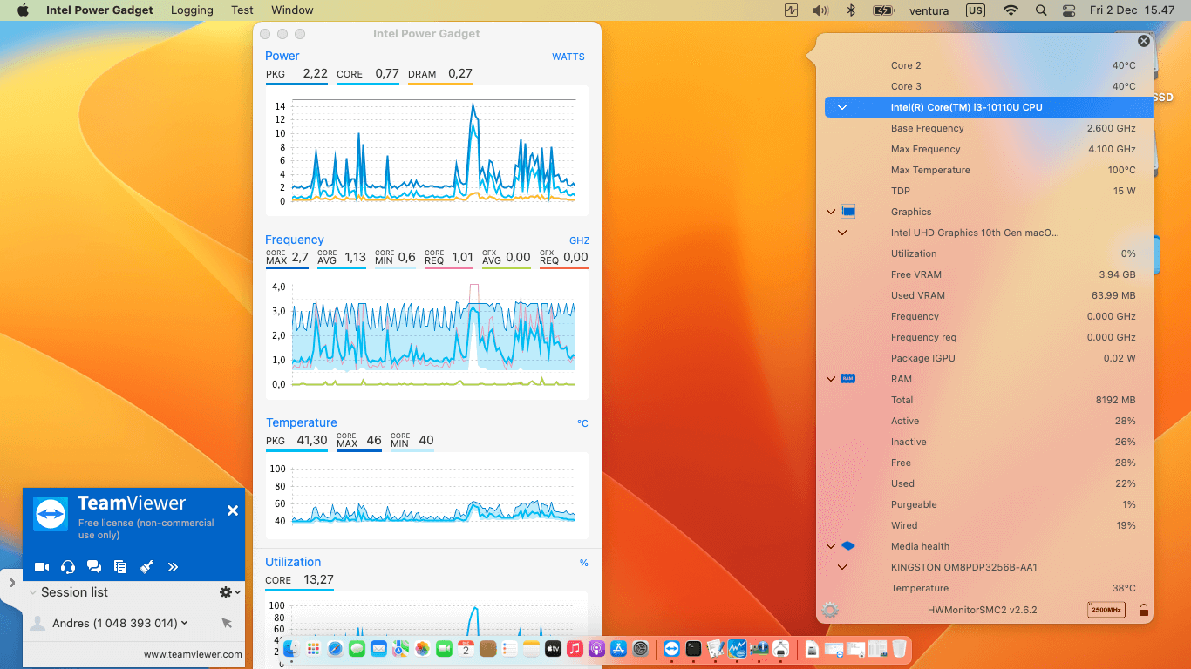This screenshot has width=1191, height=669.
Task: Open TeamViewer from the Dock
Action: (671, 649)
